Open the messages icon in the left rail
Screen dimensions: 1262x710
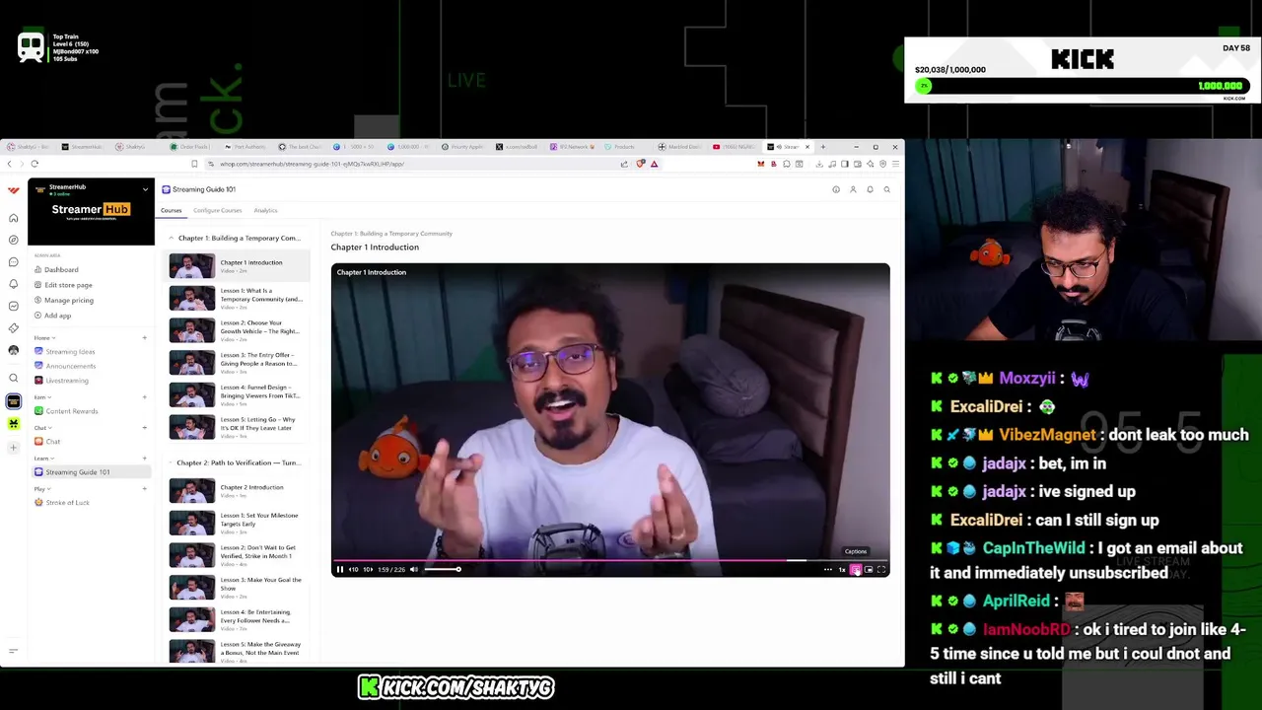(14, 262)
